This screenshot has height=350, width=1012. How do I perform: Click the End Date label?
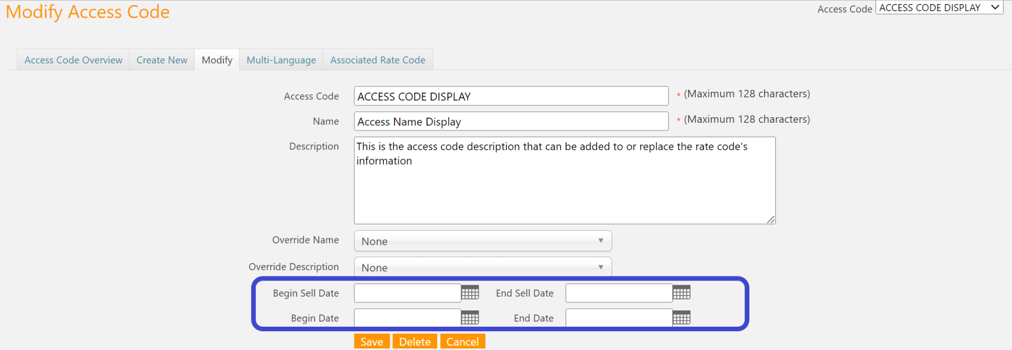point(534,318)
